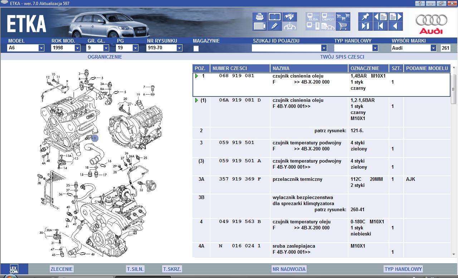Screen dimensions: 458x278
Task: Open the NR RYSUNKU dropdown showing 919-70
Action: pos(179,48)
